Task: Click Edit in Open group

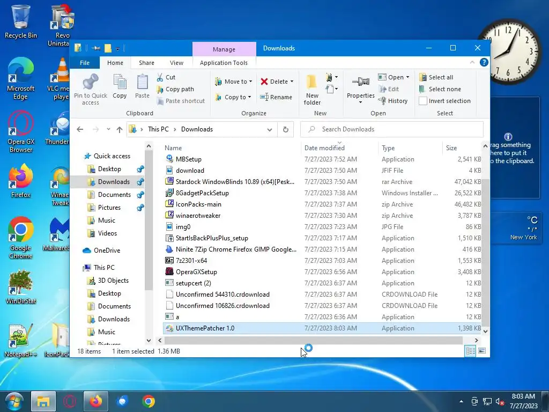Action: [389, 89]
